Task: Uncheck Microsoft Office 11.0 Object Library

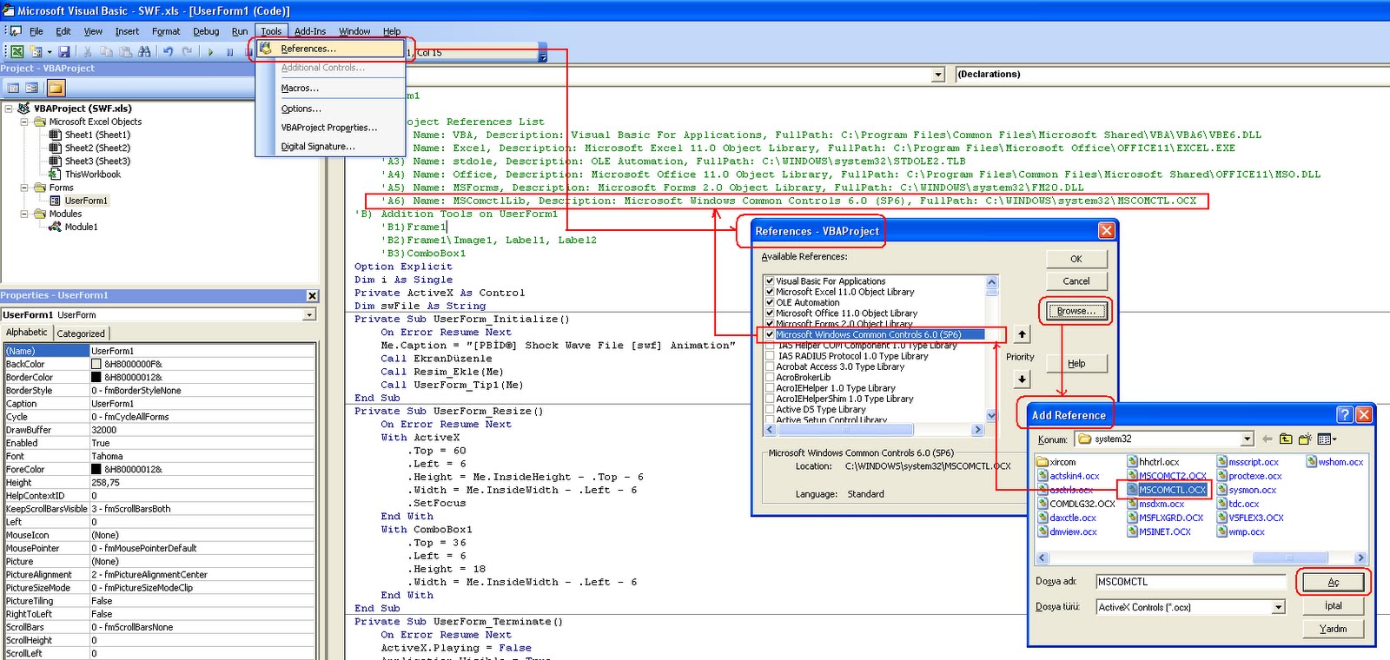Action: pyautogui.click(x=770, y=313)
